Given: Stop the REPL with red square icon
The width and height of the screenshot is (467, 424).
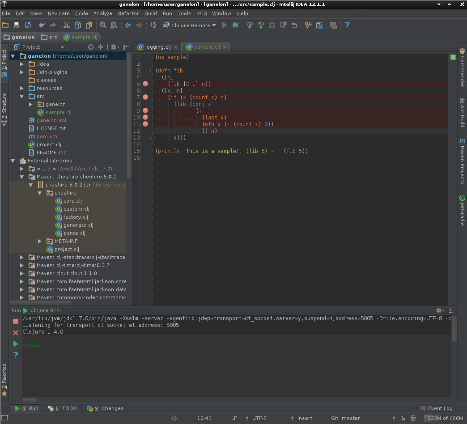Looking at the screenshot, I should click(x=16, y=322).
